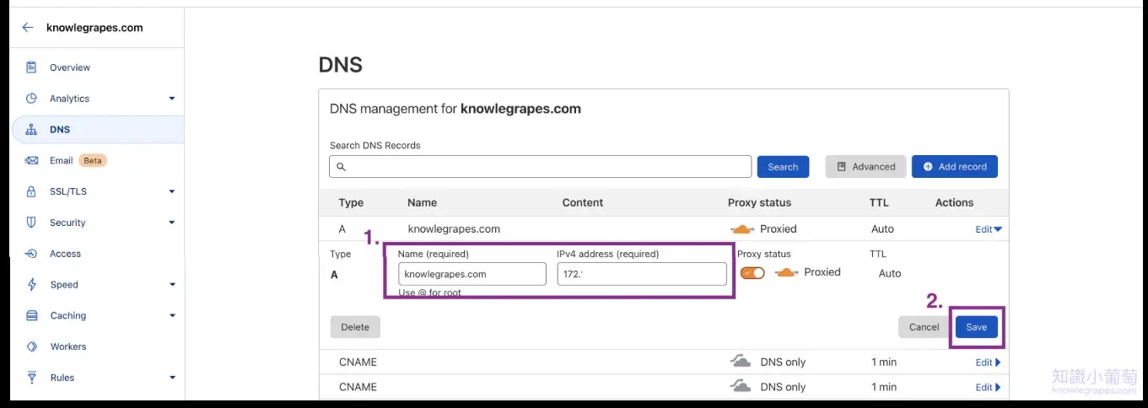Expand the Analytics sidebar section
The image size is (1148, 408).
[x=172, y=99]
